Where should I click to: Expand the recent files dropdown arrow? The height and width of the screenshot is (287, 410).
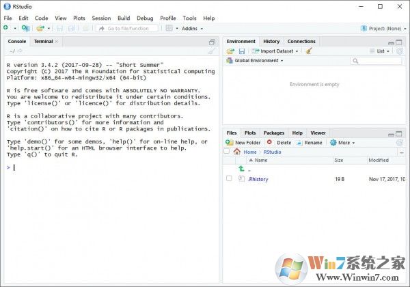[49, 29]
